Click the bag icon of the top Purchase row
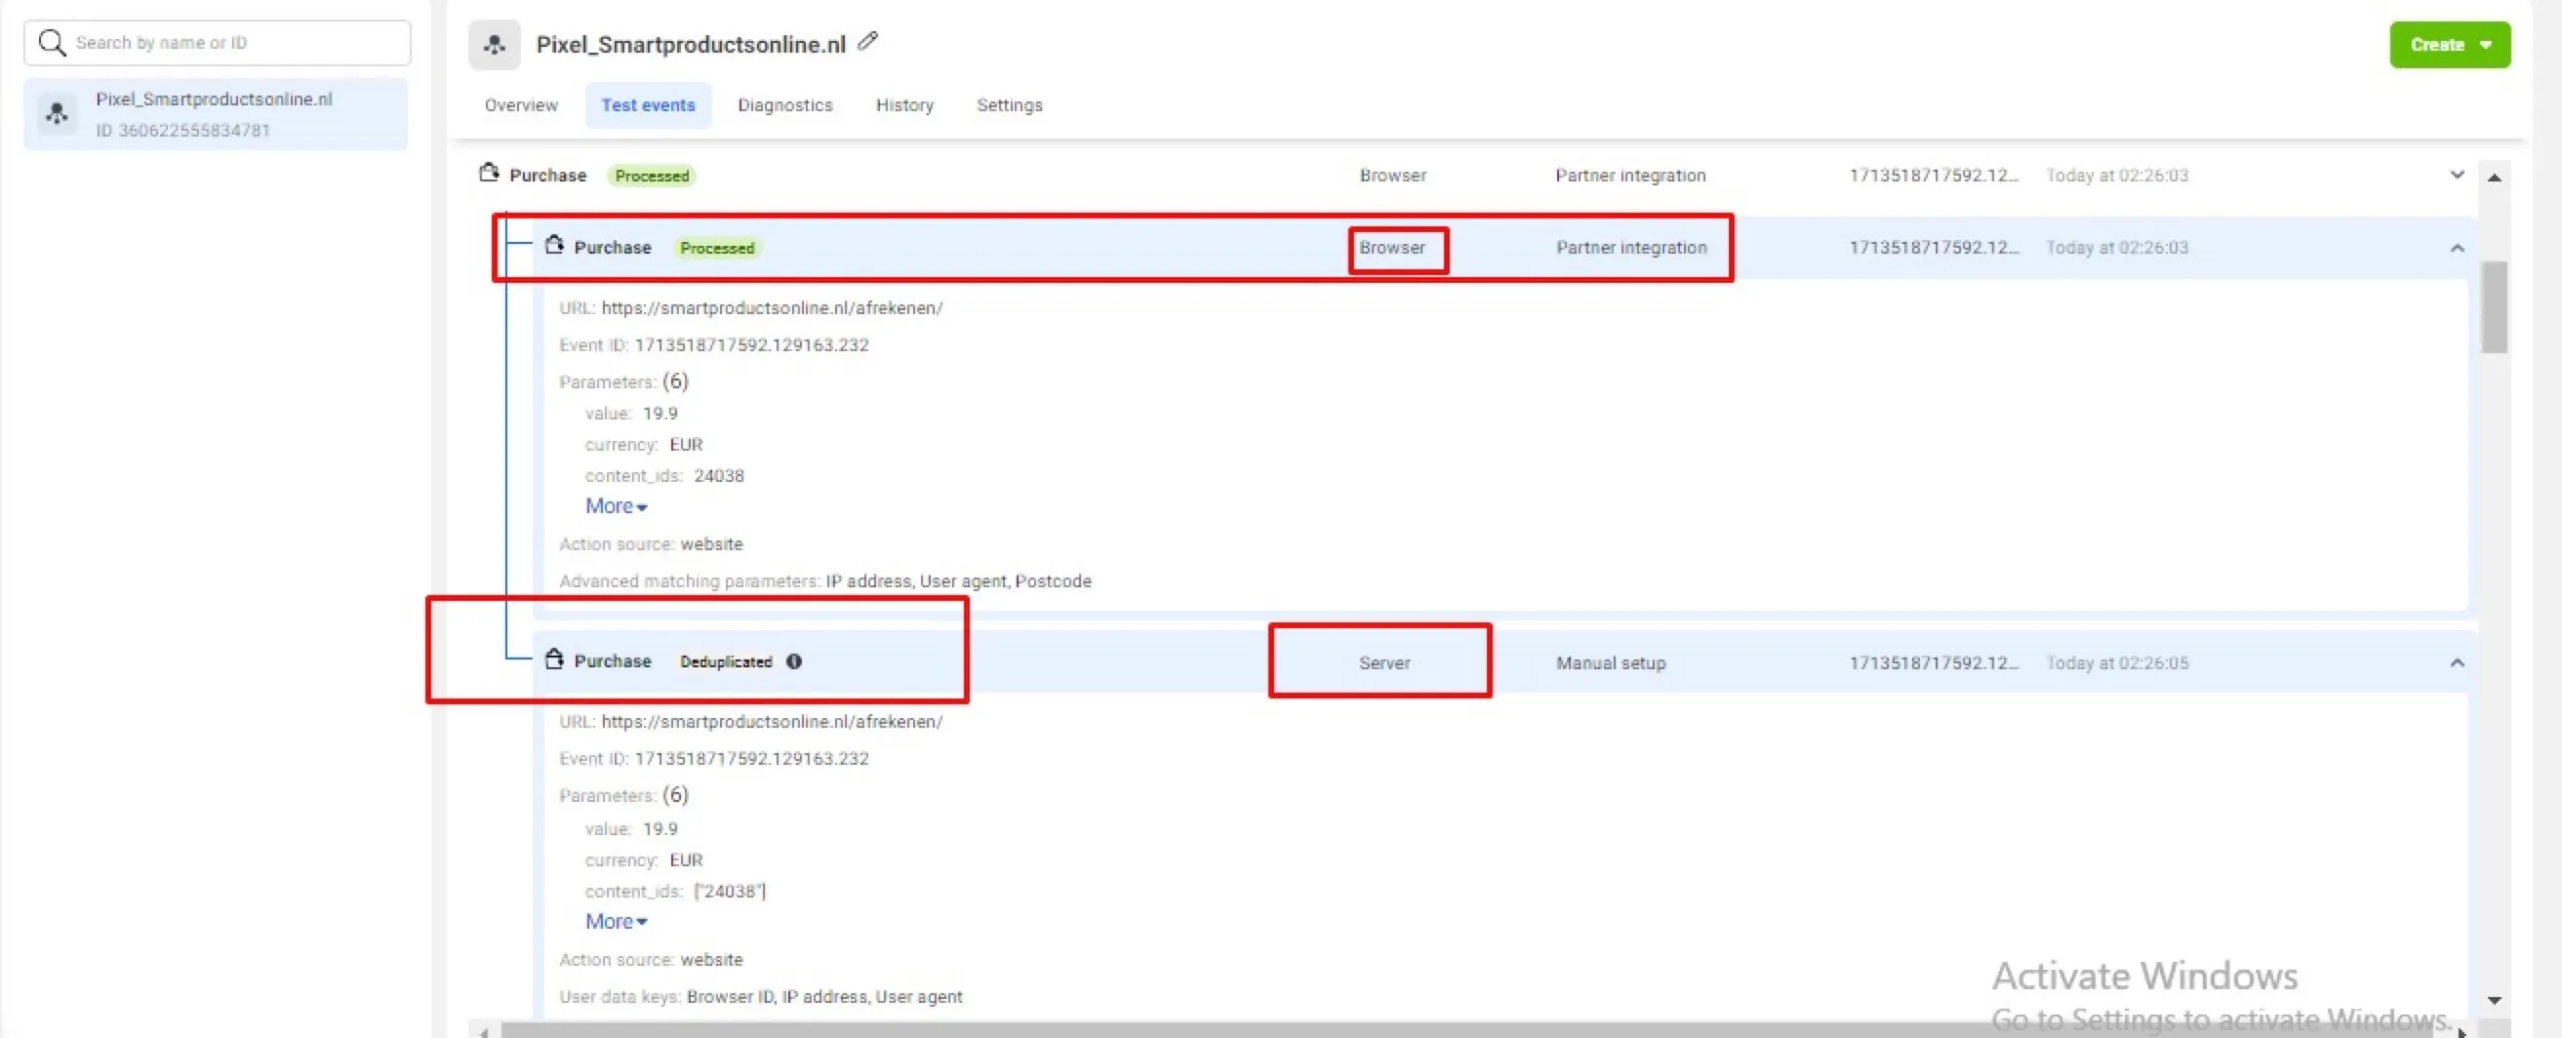Image resolution: width=2562 pixels, height=1038 pixels. tap(489, 173)
